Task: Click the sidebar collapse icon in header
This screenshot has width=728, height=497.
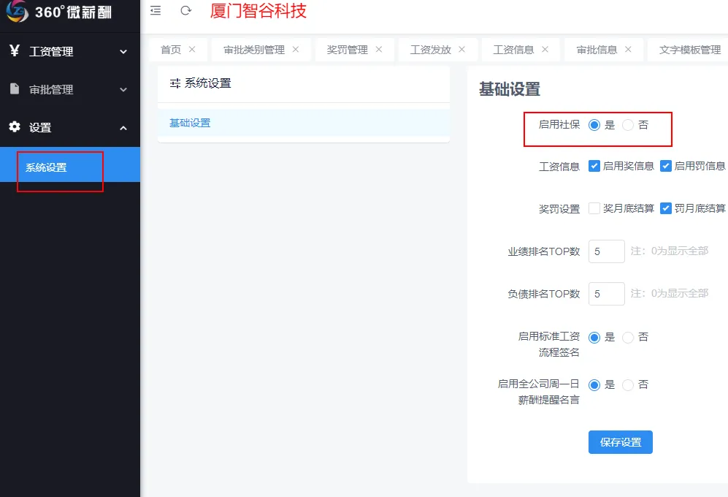Action: (155, 10)
